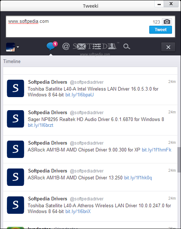Close the panel with the dark X button
This screenshot has width=181, height=229.
coord(168,47)
